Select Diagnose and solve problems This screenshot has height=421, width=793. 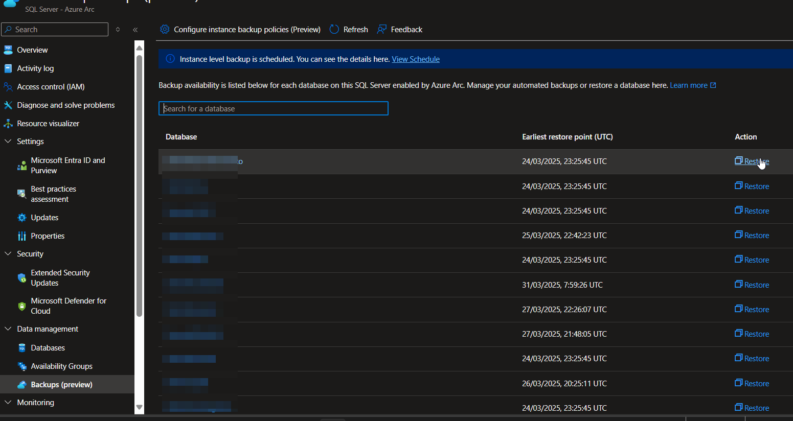[x=65, y=105]
